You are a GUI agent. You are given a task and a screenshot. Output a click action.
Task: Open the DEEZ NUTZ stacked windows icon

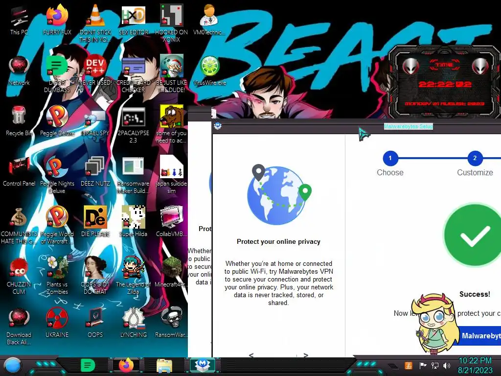point(95,172)
